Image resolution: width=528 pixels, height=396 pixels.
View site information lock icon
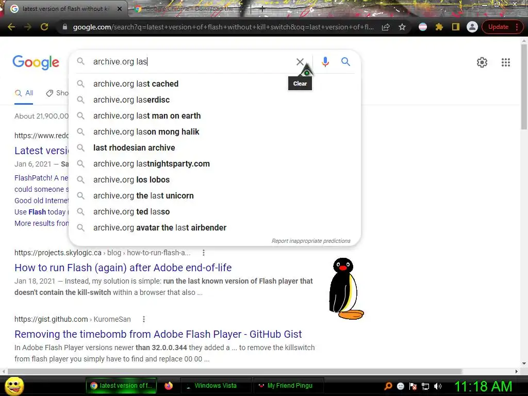coord(65,27)
